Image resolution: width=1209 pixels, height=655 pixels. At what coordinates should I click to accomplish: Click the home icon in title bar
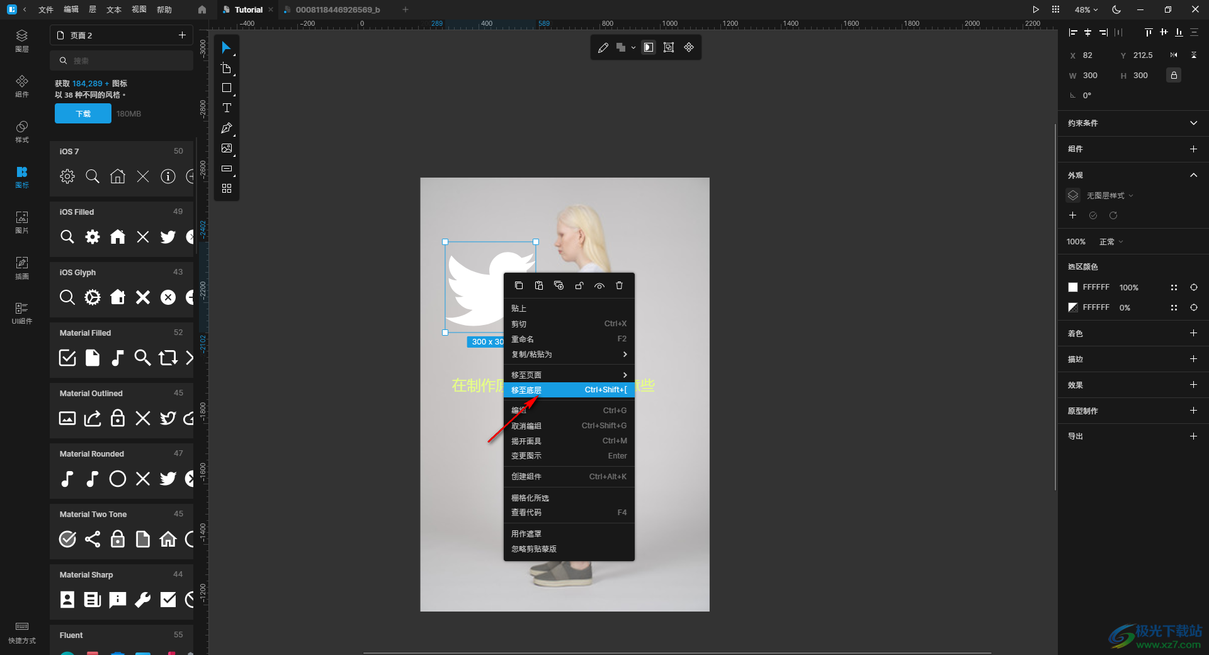pos(201,9)
